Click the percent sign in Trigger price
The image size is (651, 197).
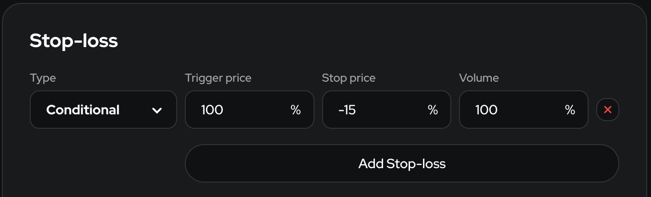296,110
